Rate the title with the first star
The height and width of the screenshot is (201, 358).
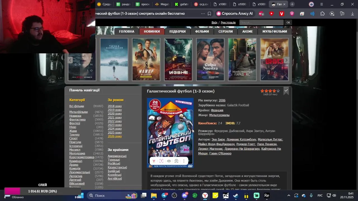pos(262,91)
